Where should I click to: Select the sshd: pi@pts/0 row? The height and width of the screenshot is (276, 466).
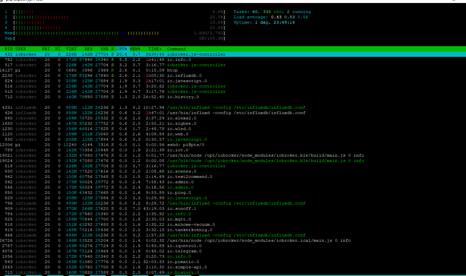click(x=233, y=145)
